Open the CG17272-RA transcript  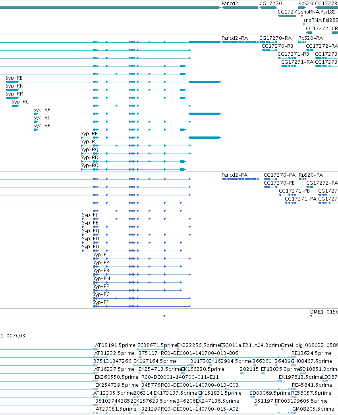[309, 50]
